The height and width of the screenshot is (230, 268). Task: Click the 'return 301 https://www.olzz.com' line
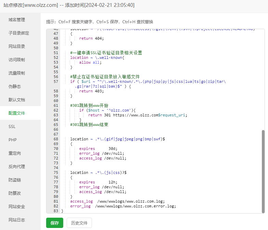pos(138,115)
